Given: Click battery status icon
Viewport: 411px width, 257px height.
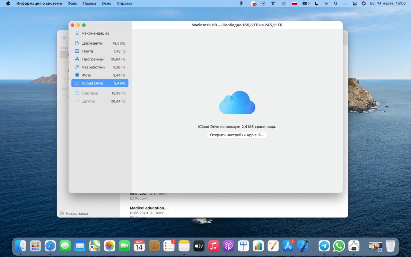Looking at the screenshot, I should [305, 4].
